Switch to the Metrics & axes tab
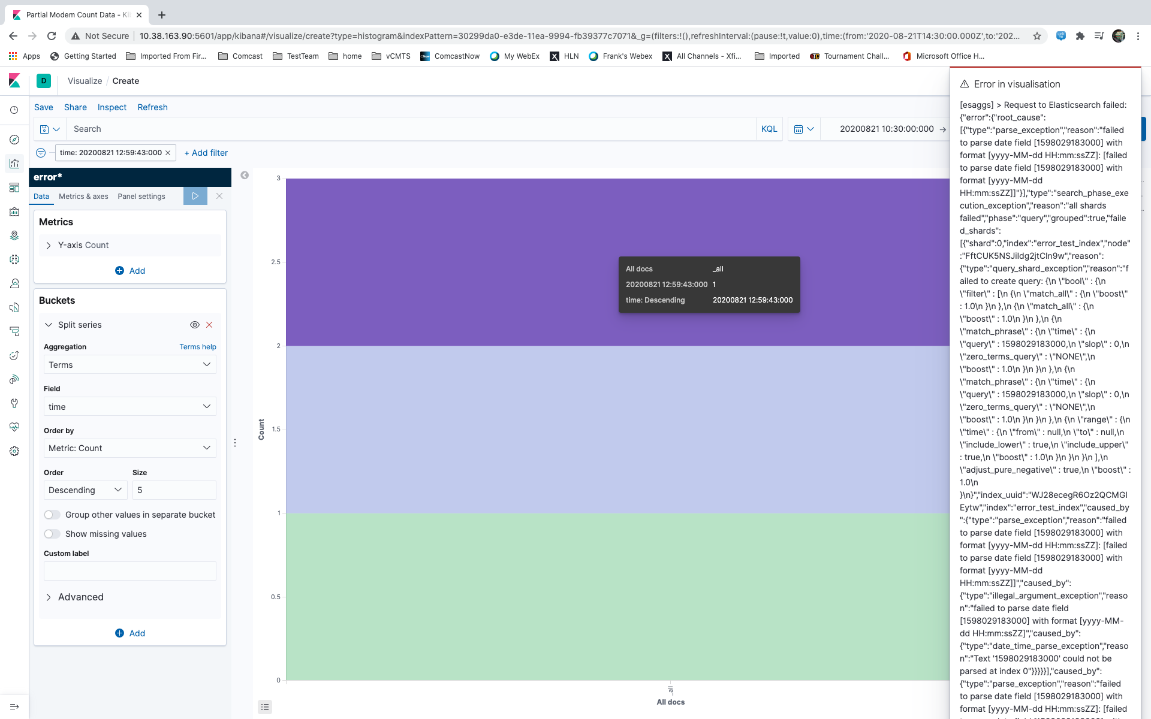 (x=83, y=196)
